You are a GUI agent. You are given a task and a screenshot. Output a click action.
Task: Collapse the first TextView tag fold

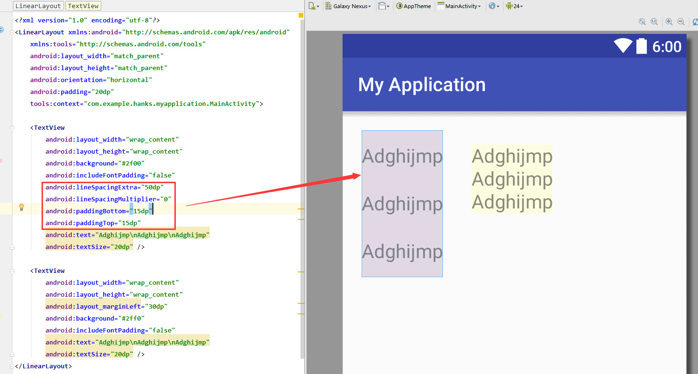pos(12,128)
